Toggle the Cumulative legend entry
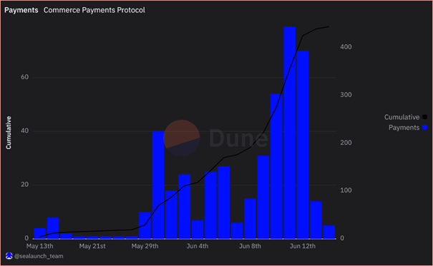Viewport: 433px width, 266px height. click(x=405, y=117)
